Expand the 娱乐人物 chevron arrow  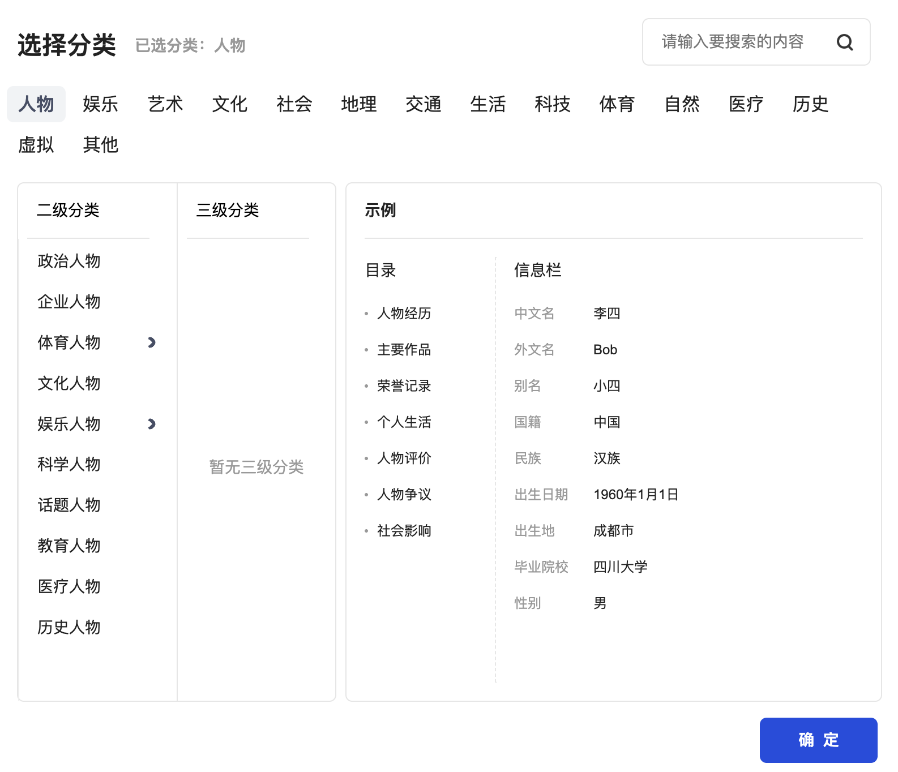pyautogui.click(x=151, y=424)
